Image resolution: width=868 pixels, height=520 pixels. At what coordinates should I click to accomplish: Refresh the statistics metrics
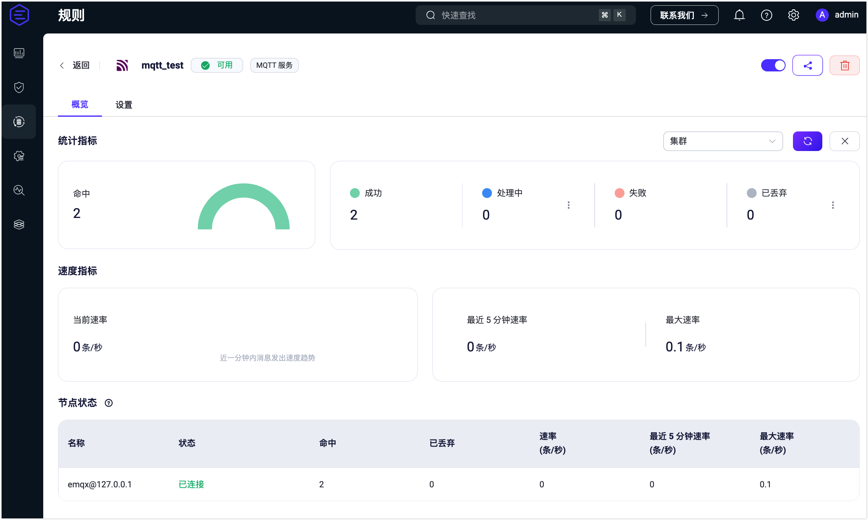tap(808, 141)
